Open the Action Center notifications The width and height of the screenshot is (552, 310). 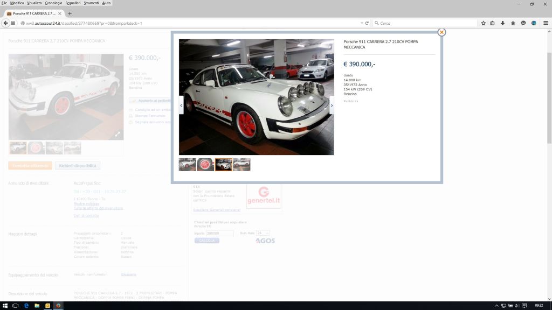[x=524, y=306]
